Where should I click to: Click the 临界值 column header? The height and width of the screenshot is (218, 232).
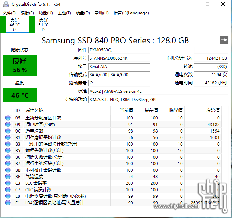[172, 110]
